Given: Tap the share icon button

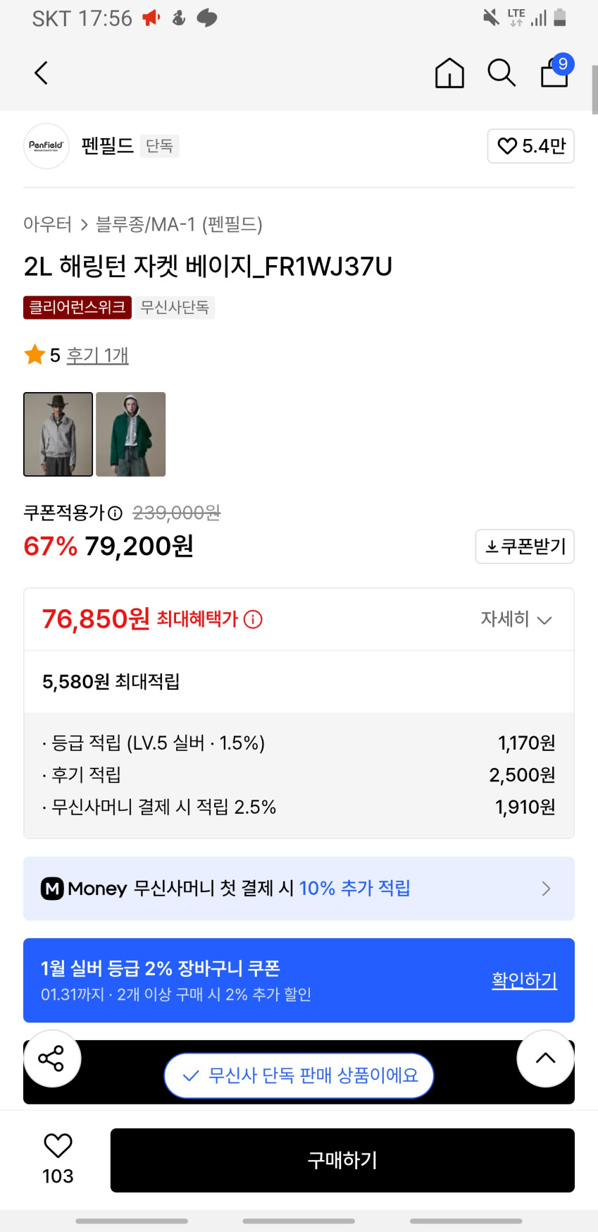Looking at the screenshot, I should click(x=51, y=1058).
